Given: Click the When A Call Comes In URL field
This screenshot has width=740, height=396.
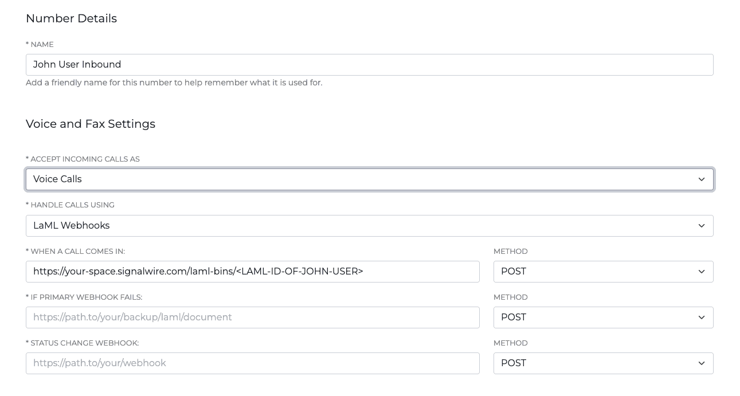Looking at the screenshot, I should 252,272.
